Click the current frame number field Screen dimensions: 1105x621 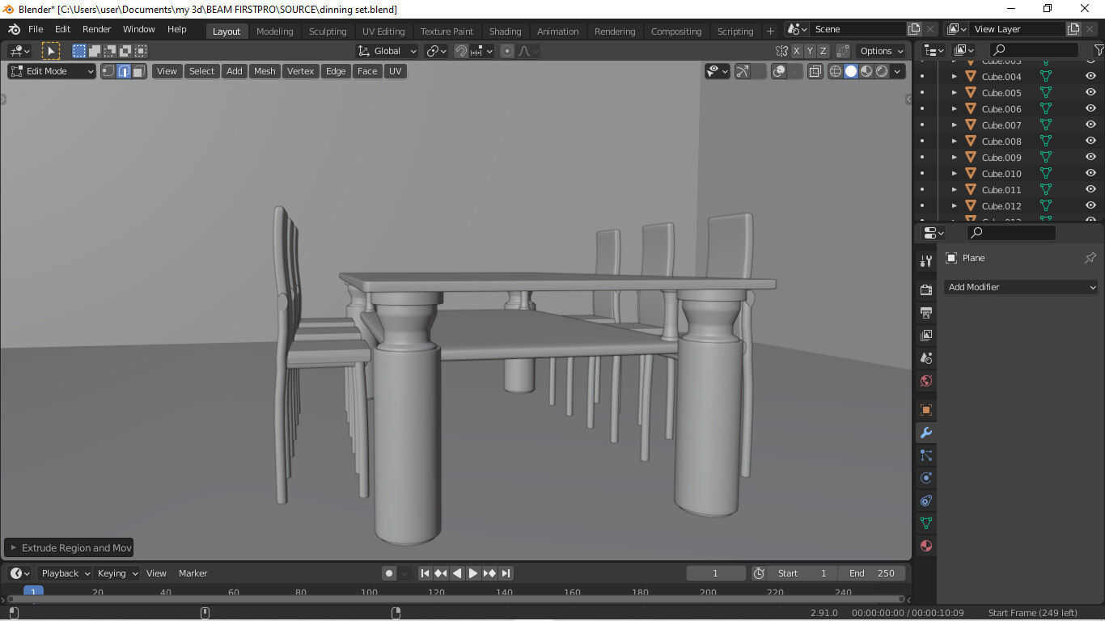[x=716, y=572]
